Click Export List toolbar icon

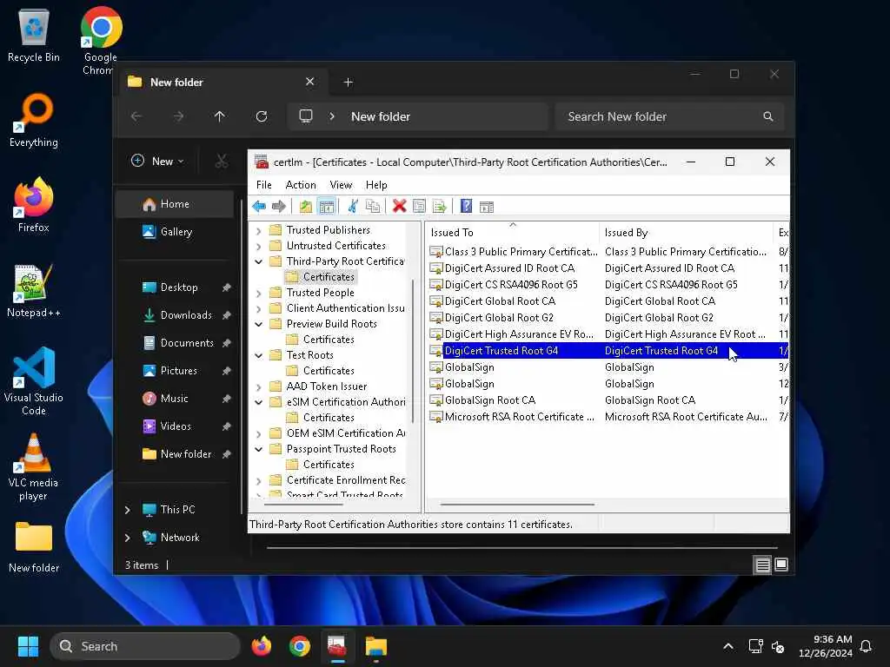(439, 207)
